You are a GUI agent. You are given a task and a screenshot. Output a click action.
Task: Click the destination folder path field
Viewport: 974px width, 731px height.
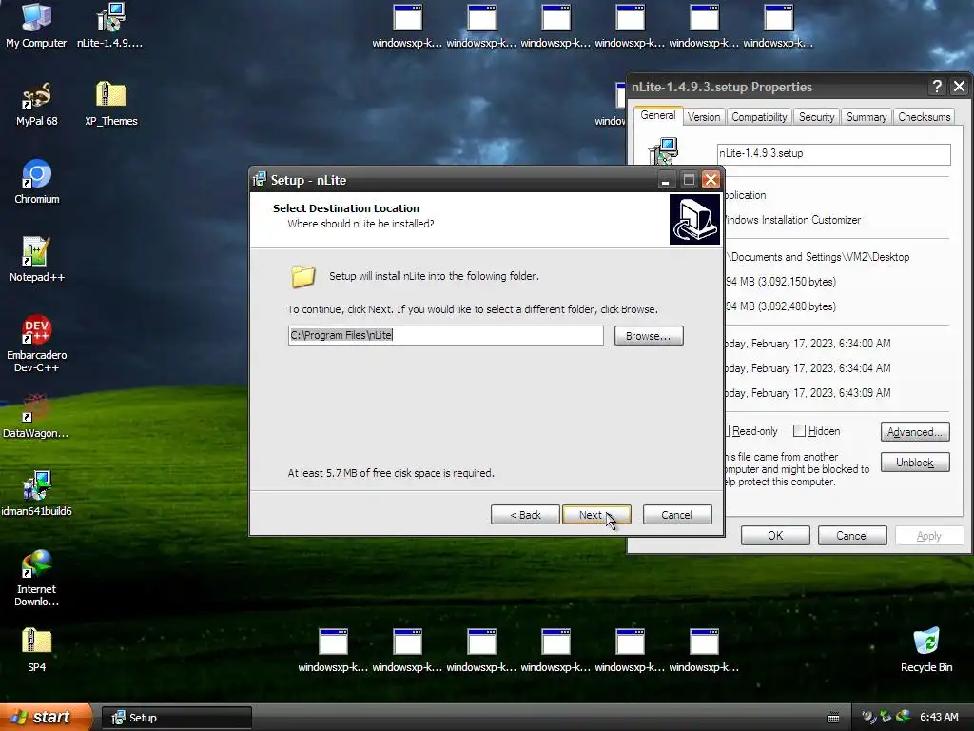[445, 335]
